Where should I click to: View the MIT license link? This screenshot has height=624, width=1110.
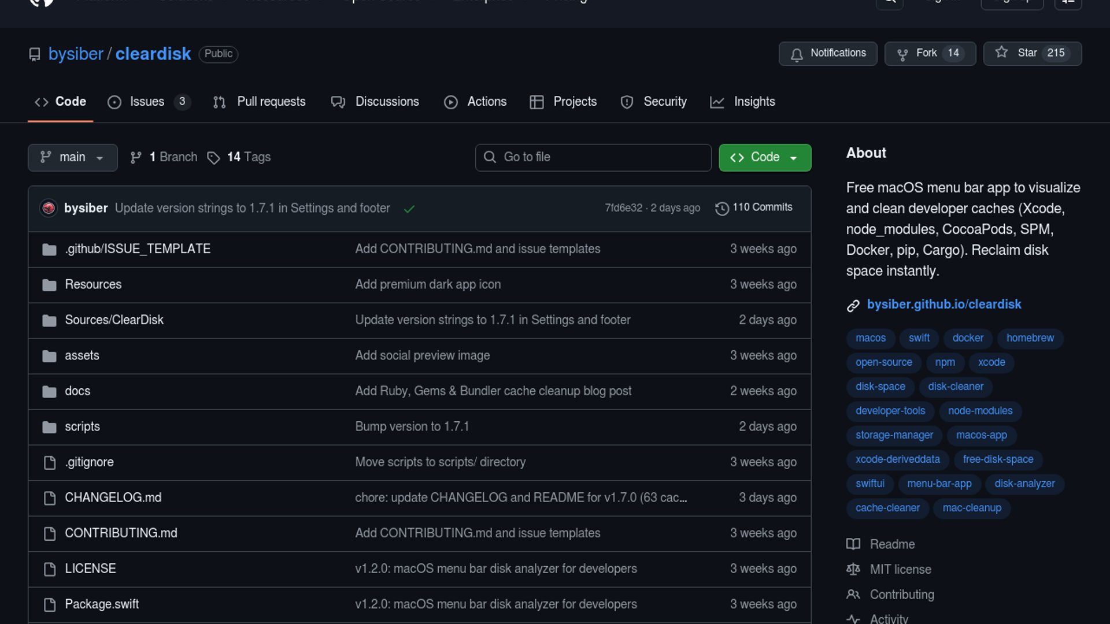pyautogui.click(x=900, y=569)
